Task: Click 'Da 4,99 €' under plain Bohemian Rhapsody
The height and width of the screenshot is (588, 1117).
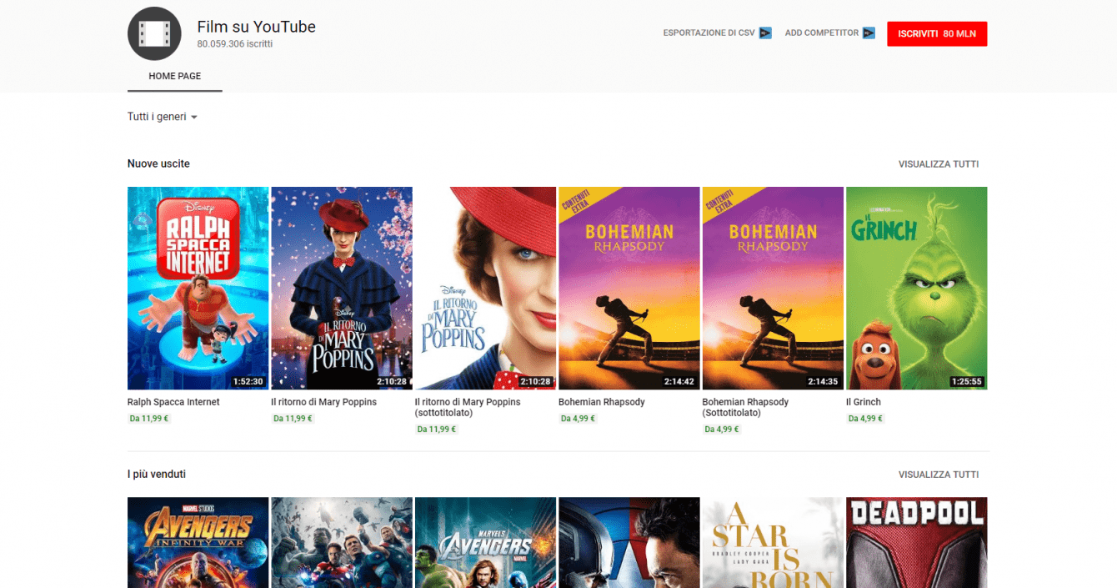Action: tap(579, 419)
